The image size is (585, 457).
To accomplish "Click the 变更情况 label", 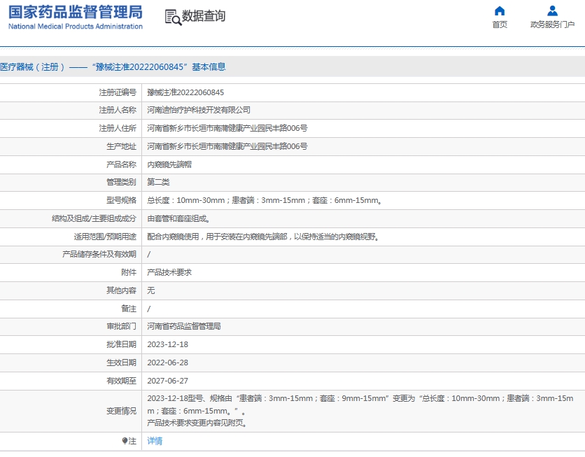I will [x=121, y=411].
